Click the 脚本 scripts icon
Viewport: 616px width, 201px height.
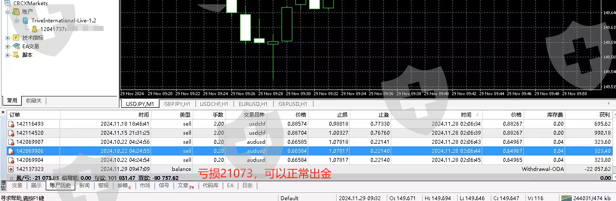click(x=16, y=55)
